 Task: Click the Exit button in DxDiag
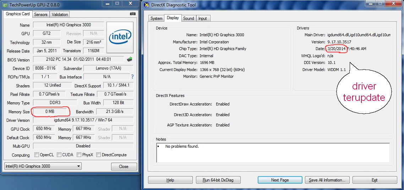375,180
